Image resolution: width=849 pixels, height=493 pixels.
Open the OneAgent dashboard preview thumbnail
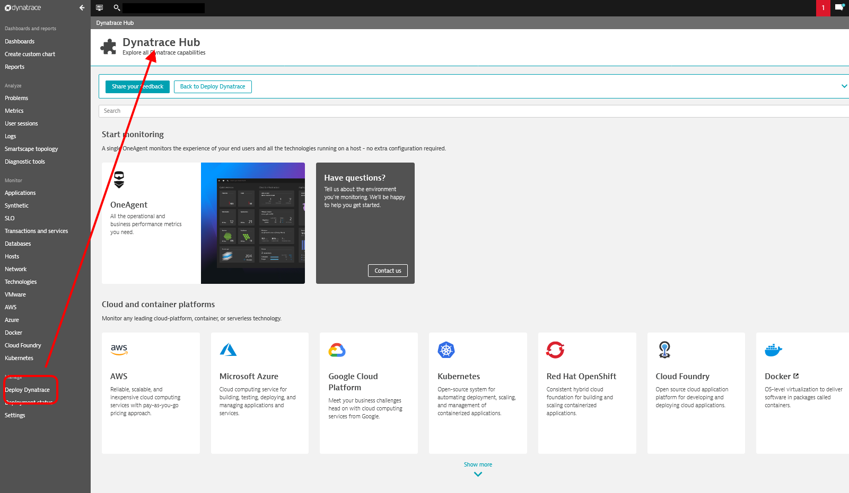[253, 223]
